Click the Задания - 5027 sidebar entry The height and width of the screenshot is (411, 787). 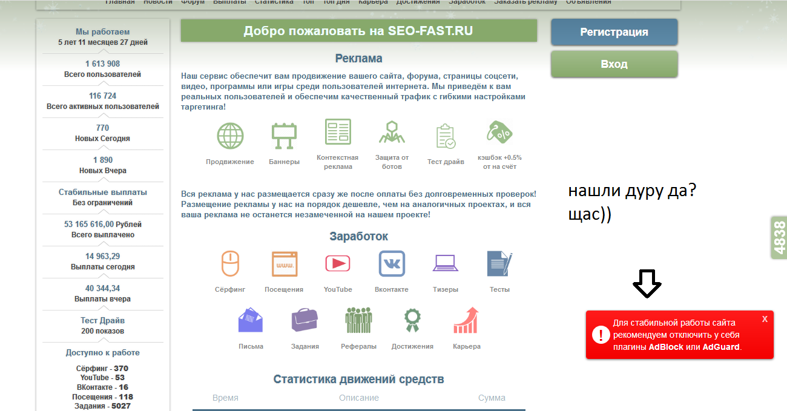tap(102, 406)
